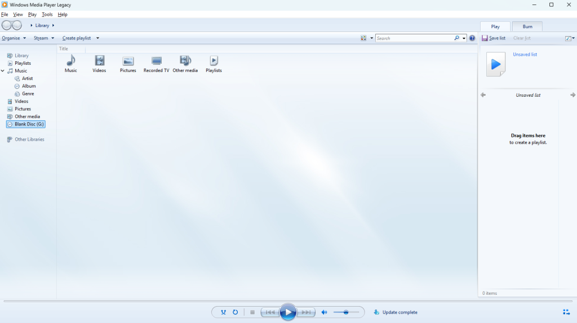The image size is (577, 323).
Task: Click the search magnifier icon
Action: tap(456, 38)
